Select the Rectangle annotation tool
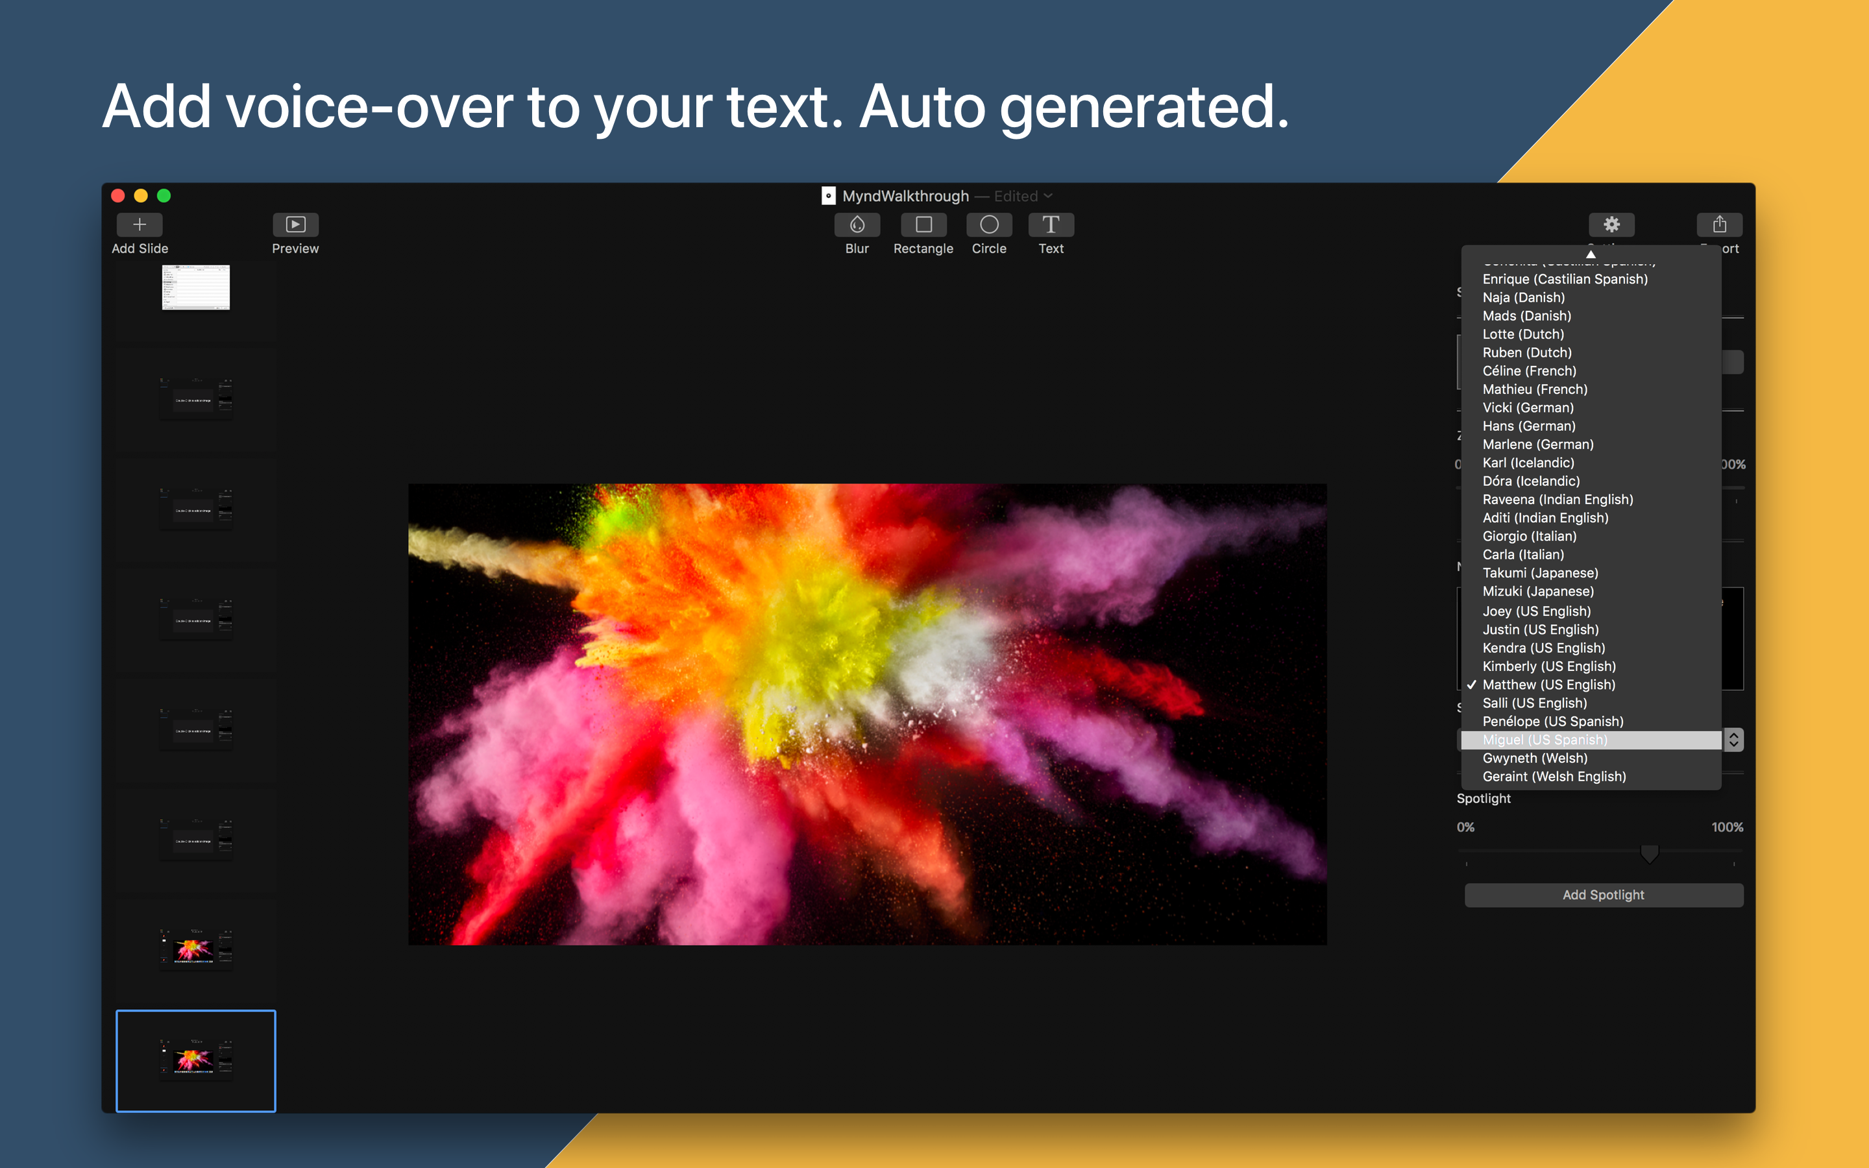This screenshot has width=1869, height=1168. pos(923,225)
